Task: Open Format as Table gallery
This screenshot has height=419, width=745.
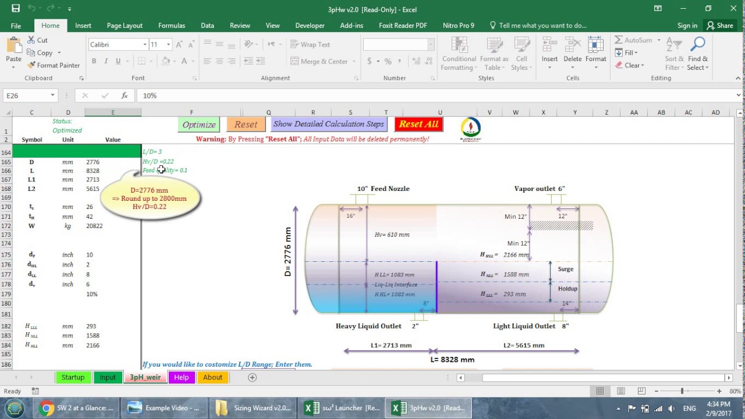Action: pos(494,54)
